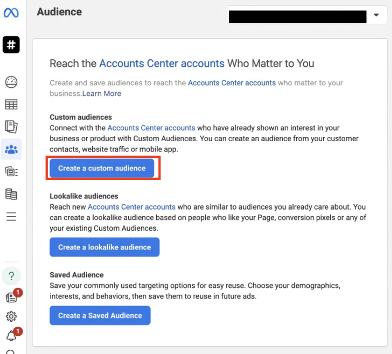The image size is (392, 354).
Task: Expand the All Tools hamburger menu
Action: (x=11, y=216)
